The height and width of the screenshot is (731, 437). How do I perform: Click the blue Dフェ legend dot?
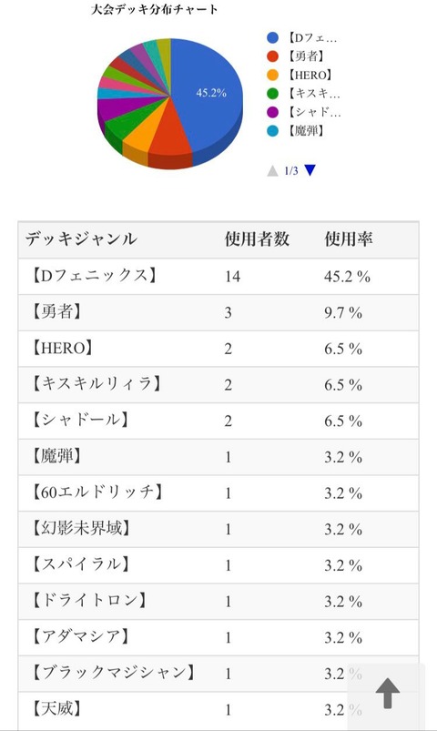tap(273, 37)
